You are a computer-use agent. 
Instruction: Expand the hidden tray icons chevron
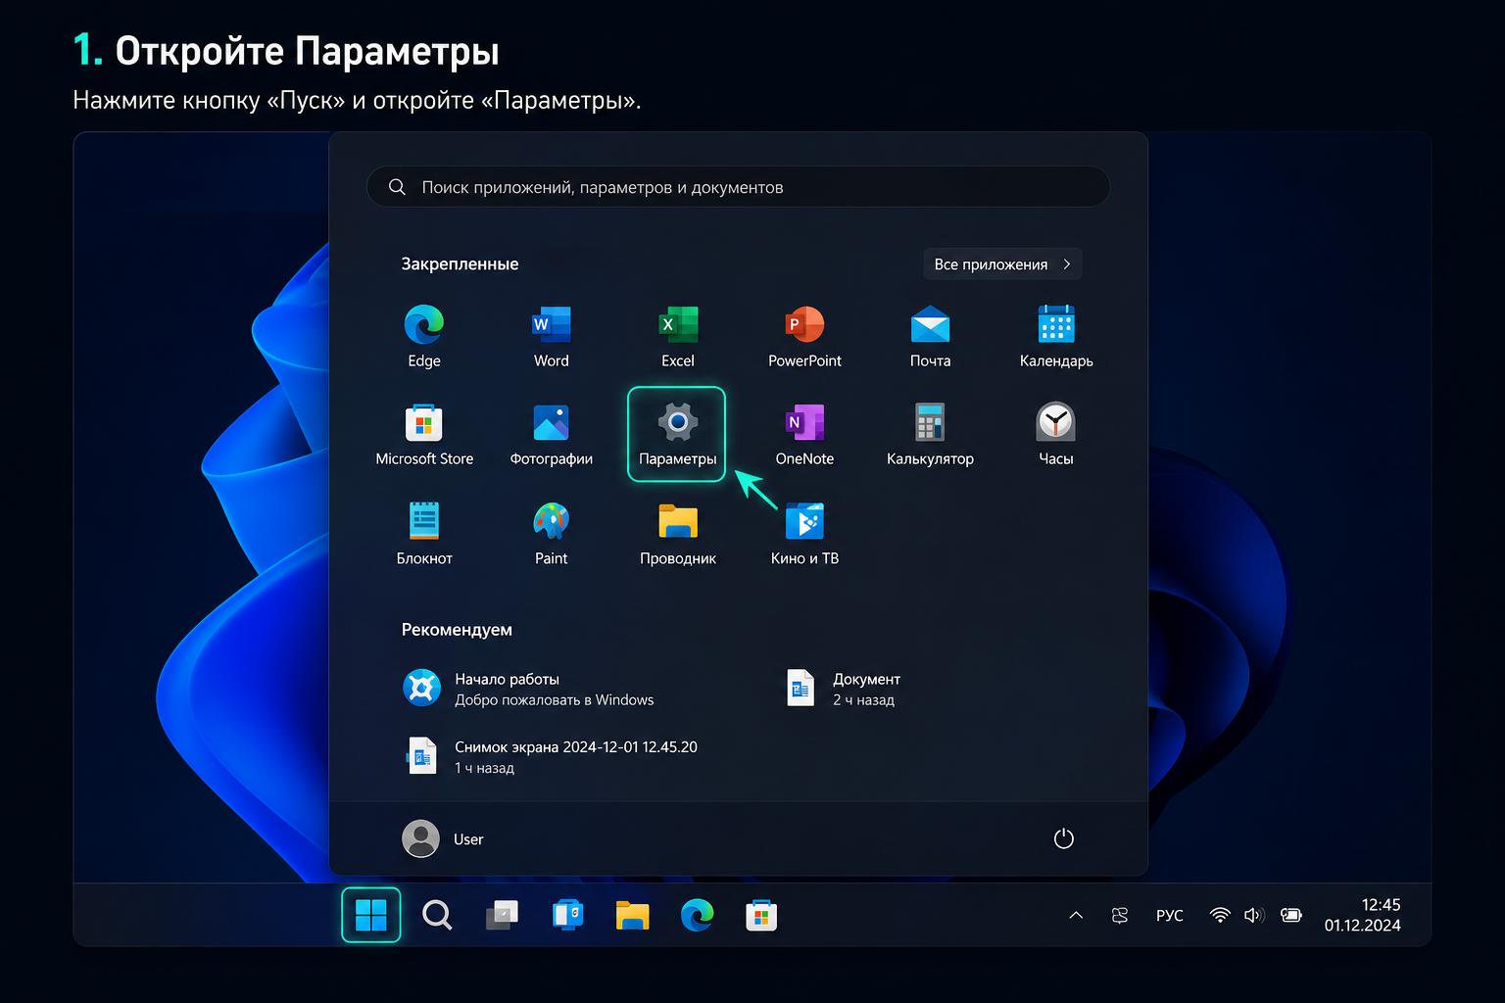pyautogui.click(x=1076, y=915)
